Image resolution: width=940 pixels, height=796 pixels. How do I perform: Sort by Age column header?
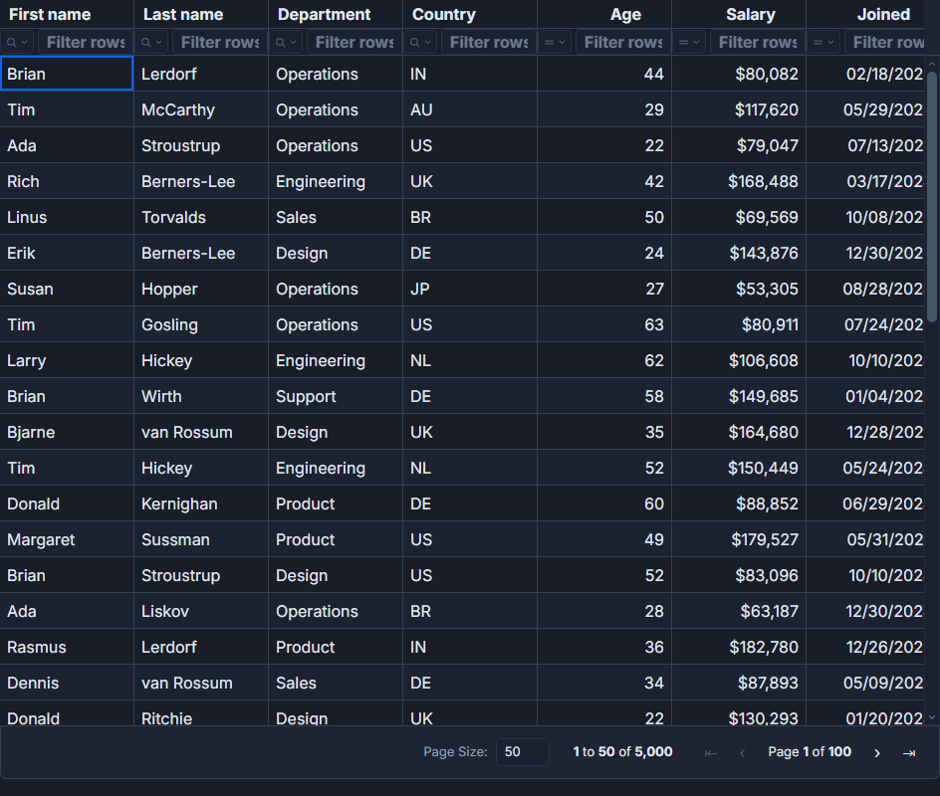click(603, 14)
